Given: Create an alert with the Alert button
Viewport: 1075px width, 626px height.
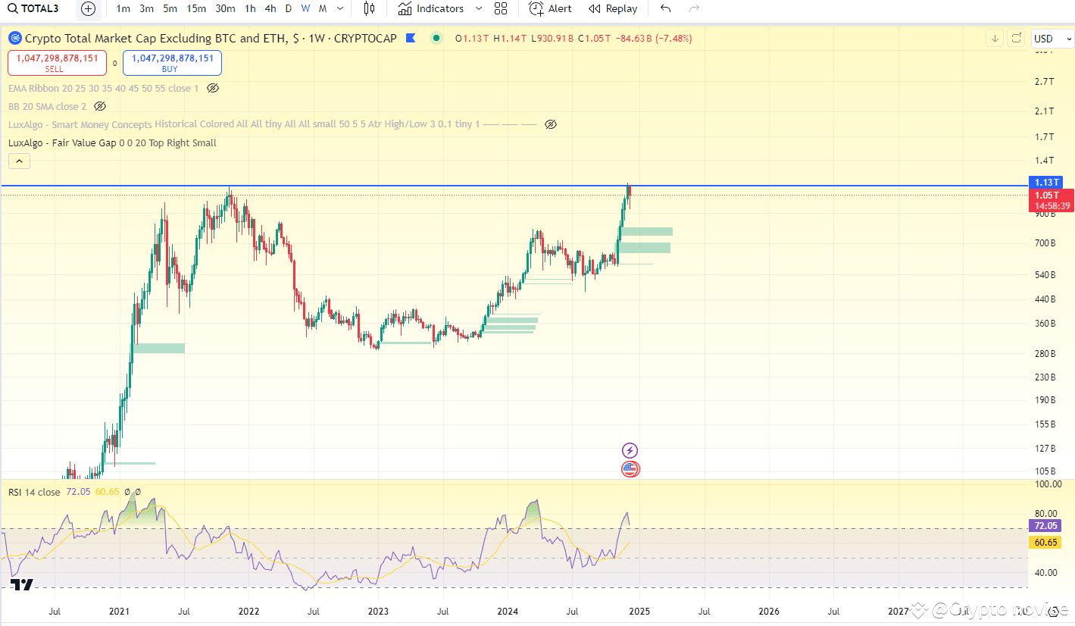Looking at the screenshot, I should (x=551, y=8).
